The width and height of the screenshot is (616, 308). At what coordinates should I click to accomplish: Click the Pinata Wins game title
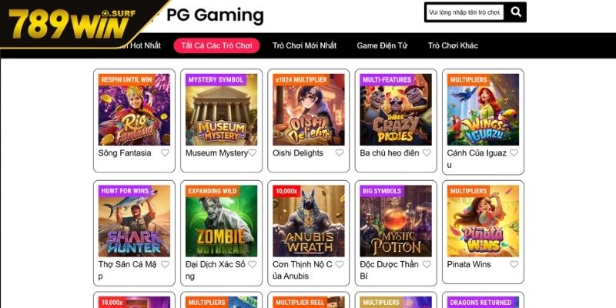point(469,264)
